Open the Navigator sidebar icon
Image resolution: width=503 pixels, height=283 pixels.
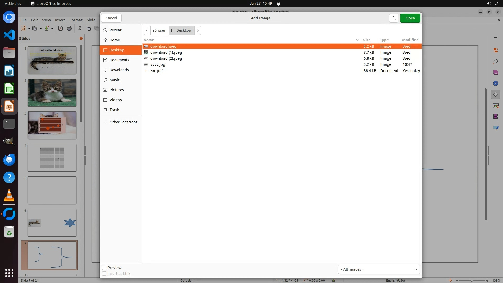(495, 83)
